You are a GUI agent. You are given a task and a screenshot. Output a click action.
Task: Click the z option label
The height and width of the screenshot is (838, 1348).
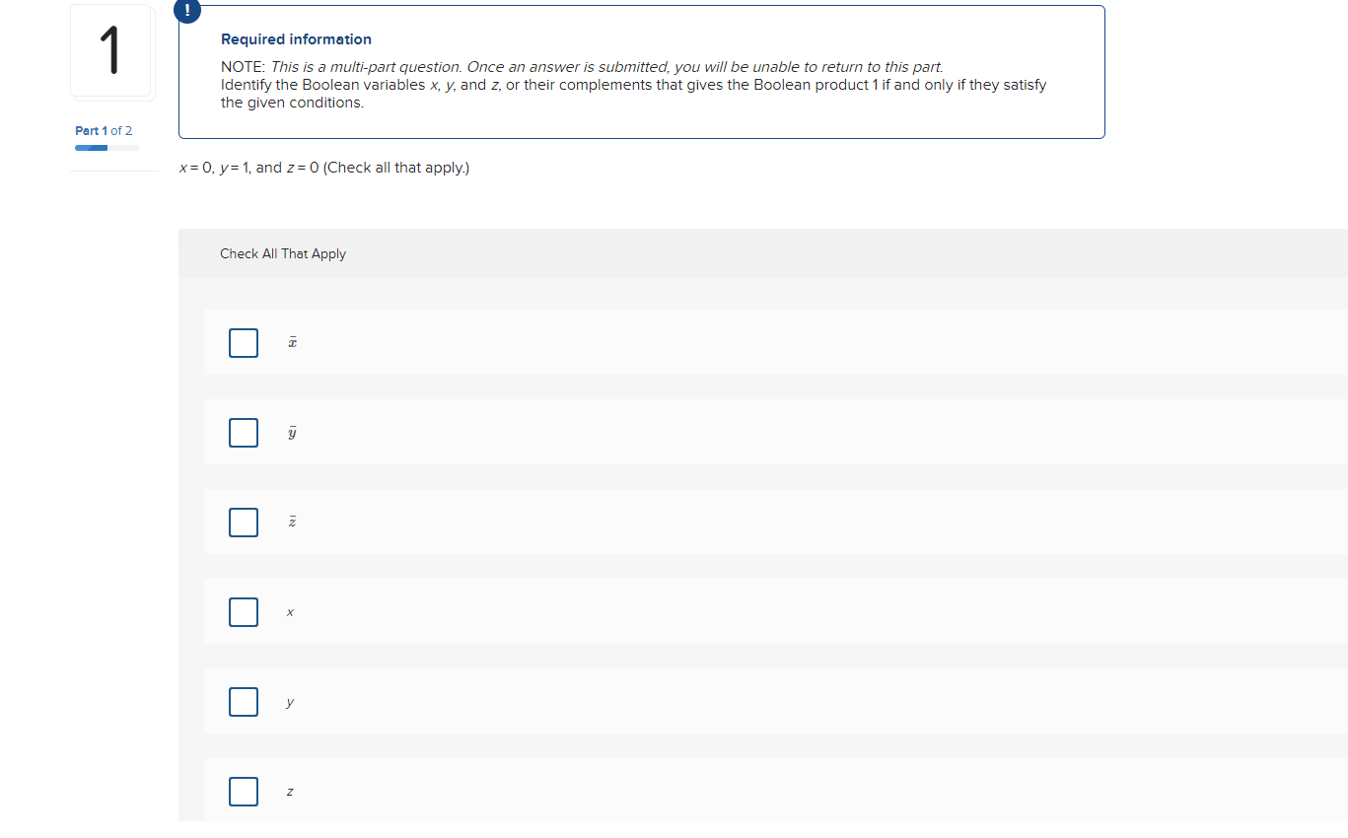(289, 791)
